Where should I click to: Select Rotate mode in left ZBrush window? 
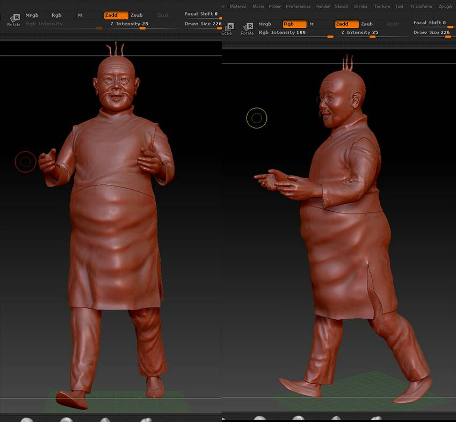14,20
